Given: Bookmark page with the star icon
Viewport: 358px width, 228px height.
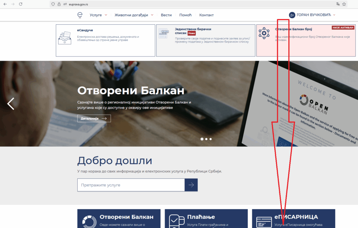Looking at the screenshot, I should [x=344, y=4].
